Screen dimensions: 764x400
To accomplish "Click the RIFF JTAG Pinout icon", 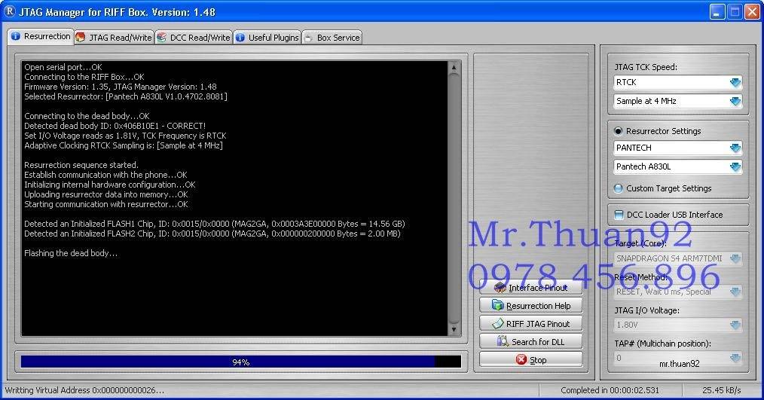I will (x=497, y=323).
